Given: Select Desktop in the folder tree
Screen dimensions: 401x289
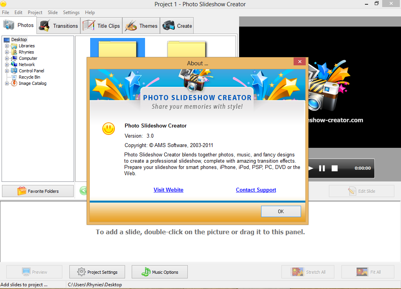Looking at the screenshot, I should [19, 39].
